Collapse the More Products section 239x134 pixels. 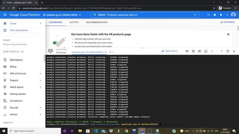pyautogui.click(x=22, y=52)
